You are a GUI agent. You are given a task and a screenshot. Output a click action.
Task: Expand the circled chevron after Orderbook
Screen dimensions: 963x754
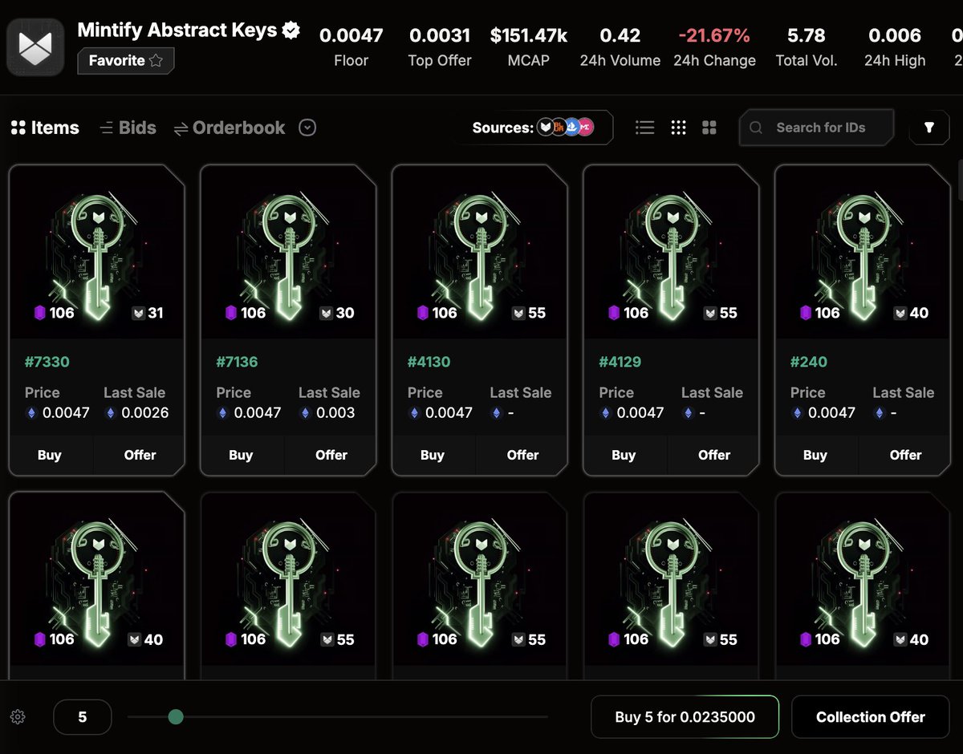point(307,128)
